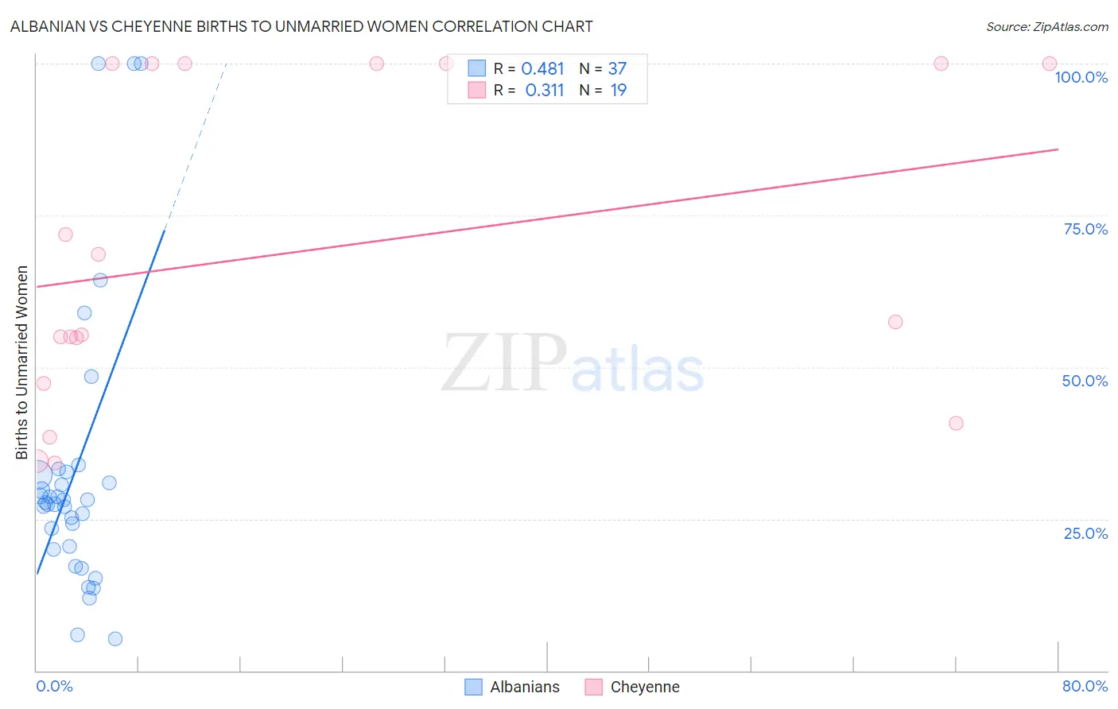Click the pink data point near 57% on right

[895, 322]
